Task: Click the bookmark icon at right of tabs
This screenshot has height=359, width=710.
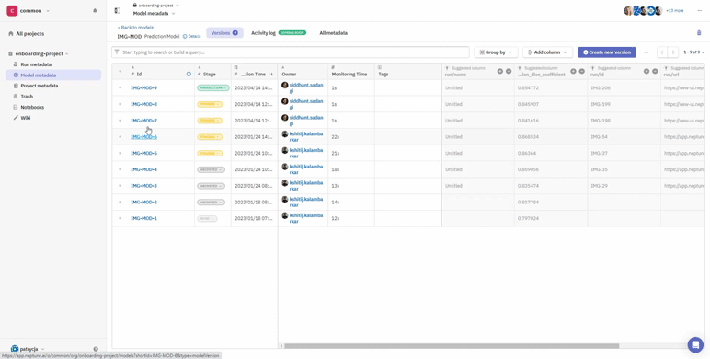Action: coord(699,32)
